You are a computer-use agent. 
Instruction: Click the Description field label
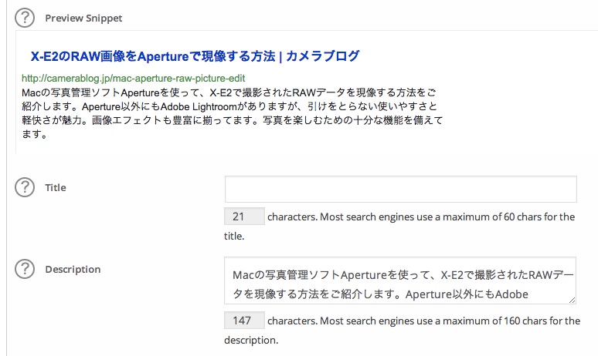click(73, 269)
